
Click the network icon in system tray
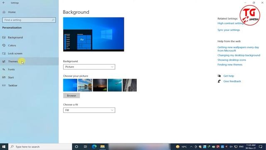236,147
